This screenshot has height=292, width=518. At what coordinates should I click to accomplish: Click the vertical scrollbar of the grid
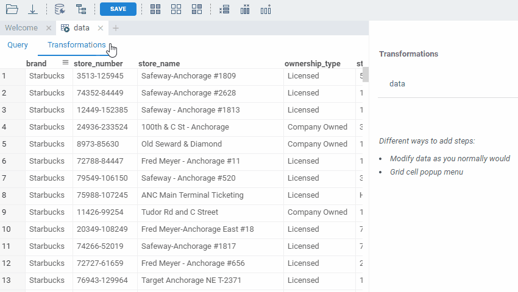point(366,75)
